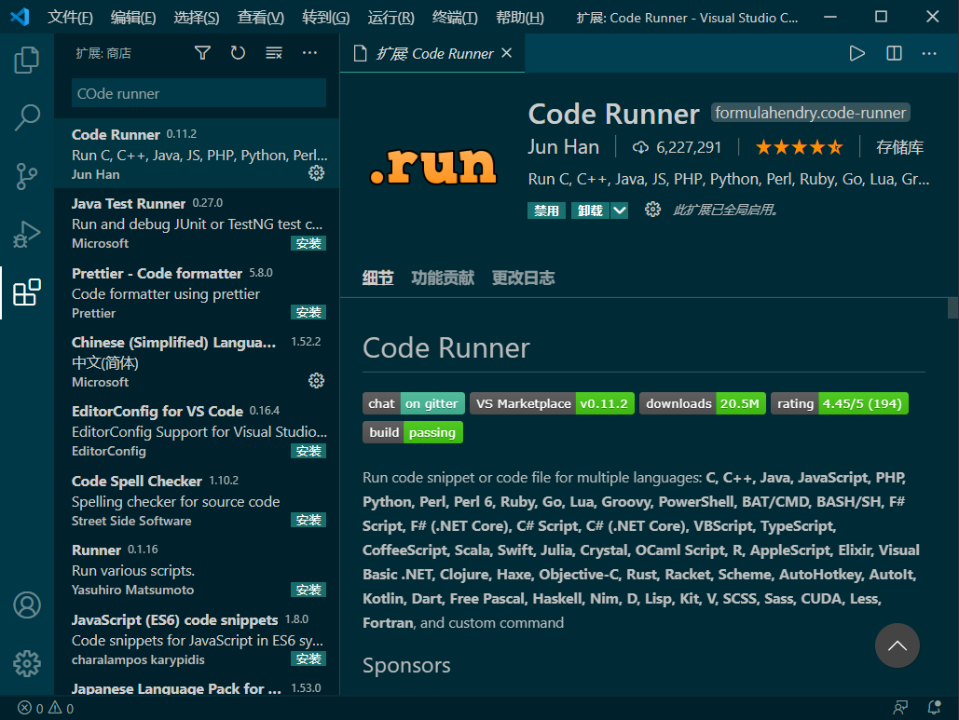Install the Runner extension
The image size is (959, 720).
[x=308, y=590]
